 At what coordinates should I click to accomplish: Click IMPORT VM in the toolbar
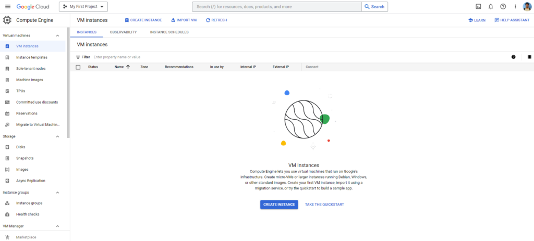[x=184, y=20]
